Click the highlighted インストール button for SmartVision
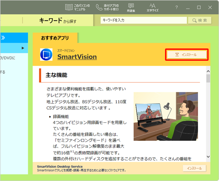 pyautogui.click(x=187, y=55)
